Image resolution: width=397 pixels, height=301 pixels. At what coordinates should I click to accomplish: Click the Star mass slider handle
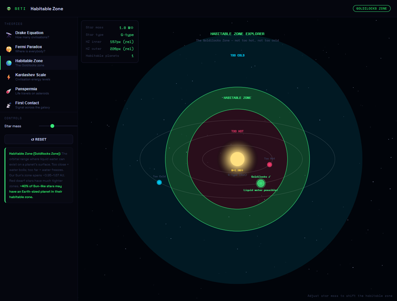click(x=52, y=126)
